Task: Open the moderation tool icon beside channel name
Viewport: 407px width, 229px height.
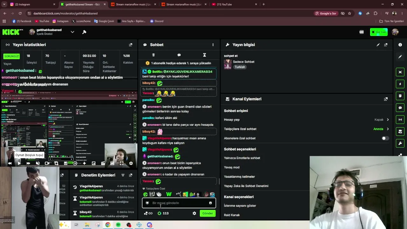Action: click(84, 32)
